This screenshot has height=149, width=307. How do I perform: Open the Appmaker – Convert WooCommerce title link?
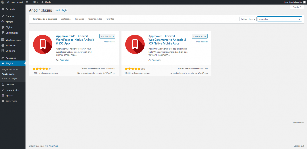(167, 40)
